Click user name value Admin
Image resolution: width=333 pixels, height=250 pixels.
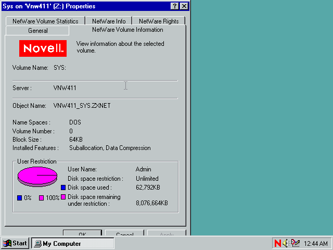pos(144,169)
